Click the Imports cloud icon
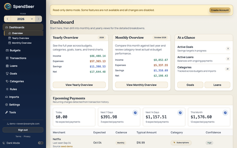 point(6,97)
